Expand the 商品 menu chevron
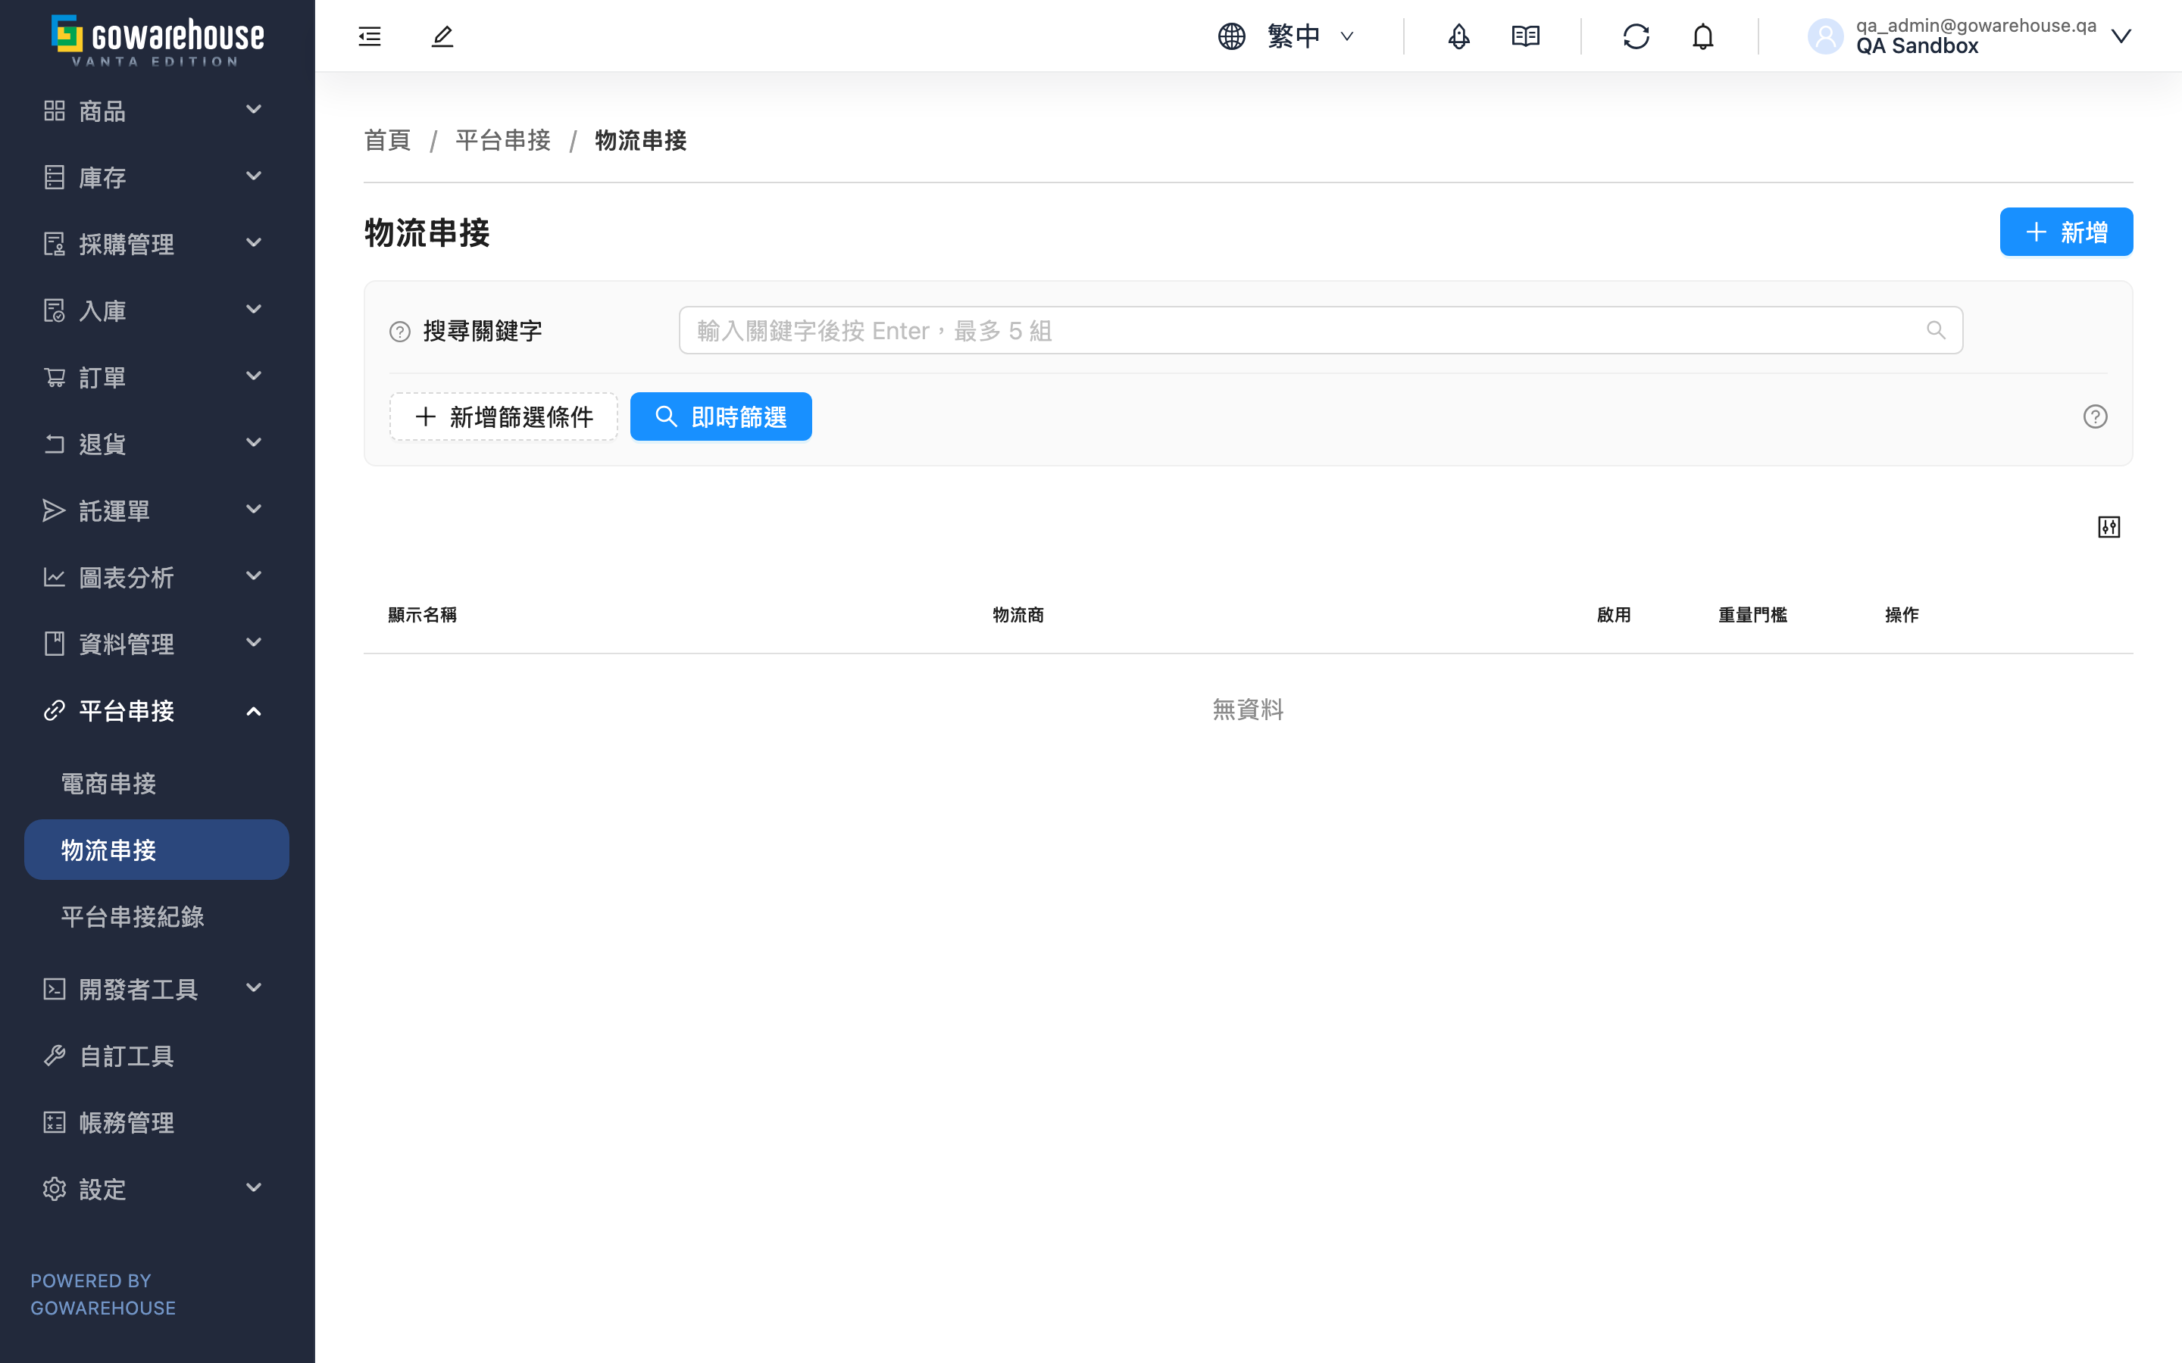The width and height of the screenshot is (2182, 1363). (255, 109)
